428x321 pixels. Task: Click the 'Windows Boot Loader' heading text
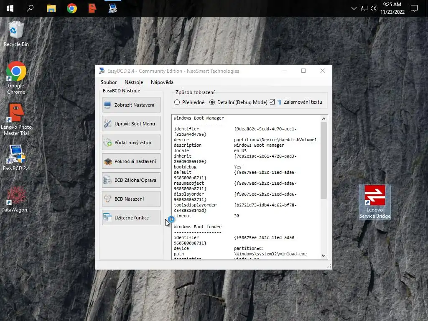click(x=197, y=227)
